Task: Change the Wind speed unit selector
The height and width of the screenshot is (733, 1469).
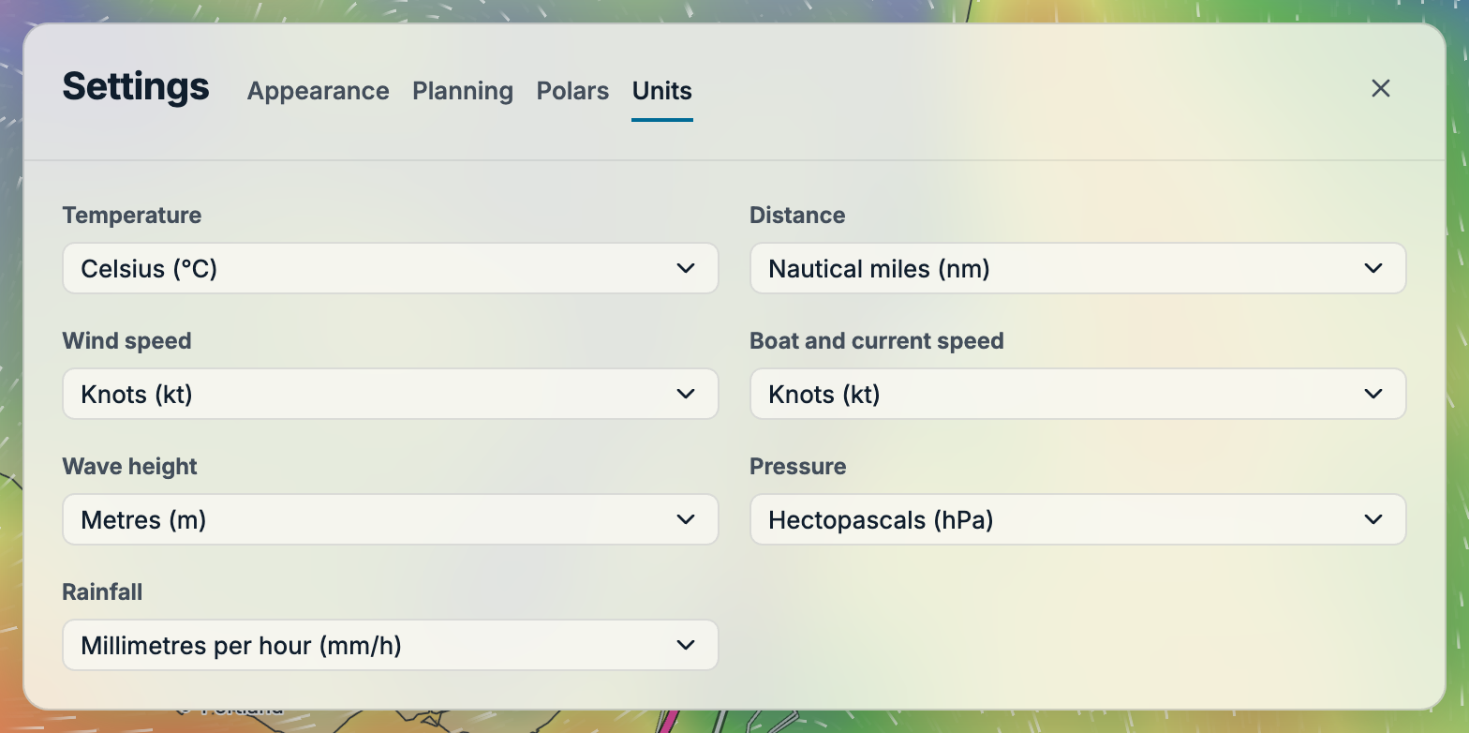Action: (x=391, y=394)
